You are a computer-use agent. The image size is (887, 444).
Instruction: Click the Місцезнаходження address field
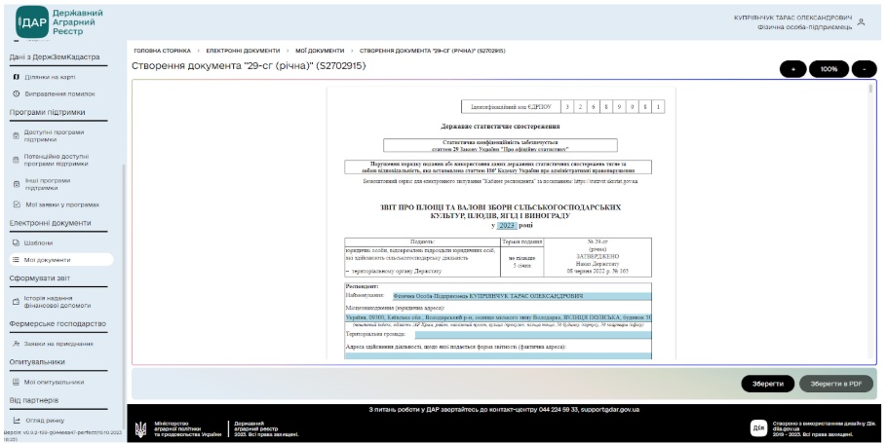pyautogui.click(x=498, y=318)
